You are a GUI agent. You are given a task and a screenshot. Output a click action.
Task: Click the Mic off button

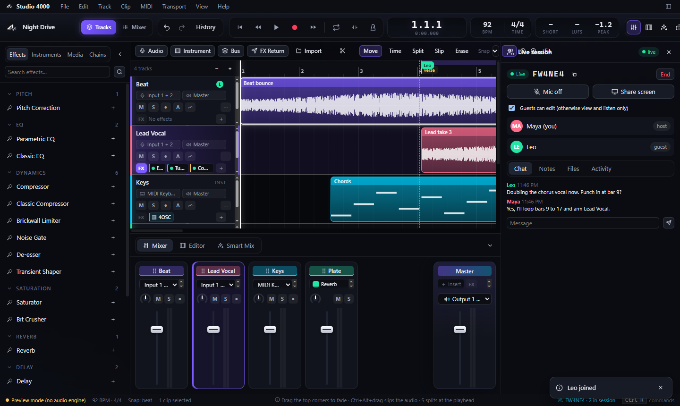(x=548, y=92)
